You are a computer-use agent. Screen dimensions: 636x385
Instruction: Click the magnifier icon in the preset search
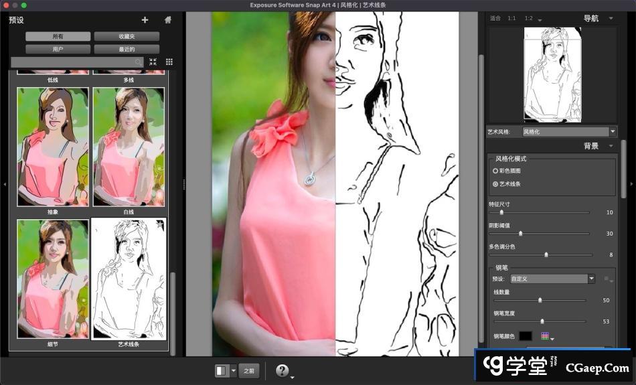(139, 62)
